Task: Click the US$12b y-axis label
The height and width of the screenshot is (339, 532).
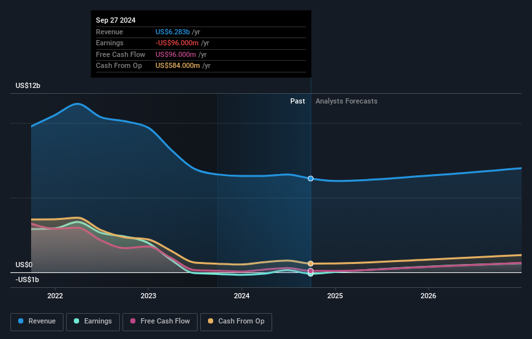Action: click(28, 85)
